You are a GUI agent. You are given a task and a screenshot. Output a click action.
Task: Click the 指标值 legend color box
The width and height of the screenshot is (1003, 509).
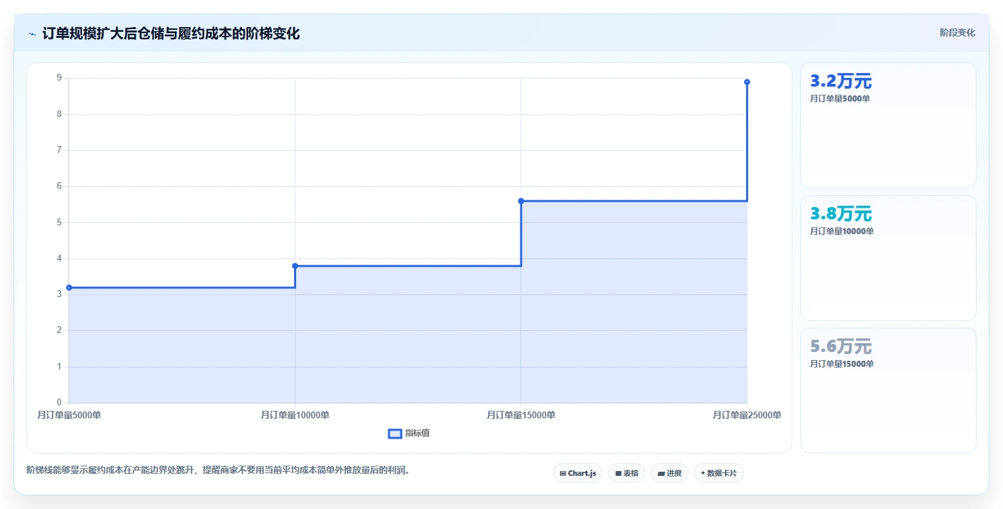coord(395,433)
